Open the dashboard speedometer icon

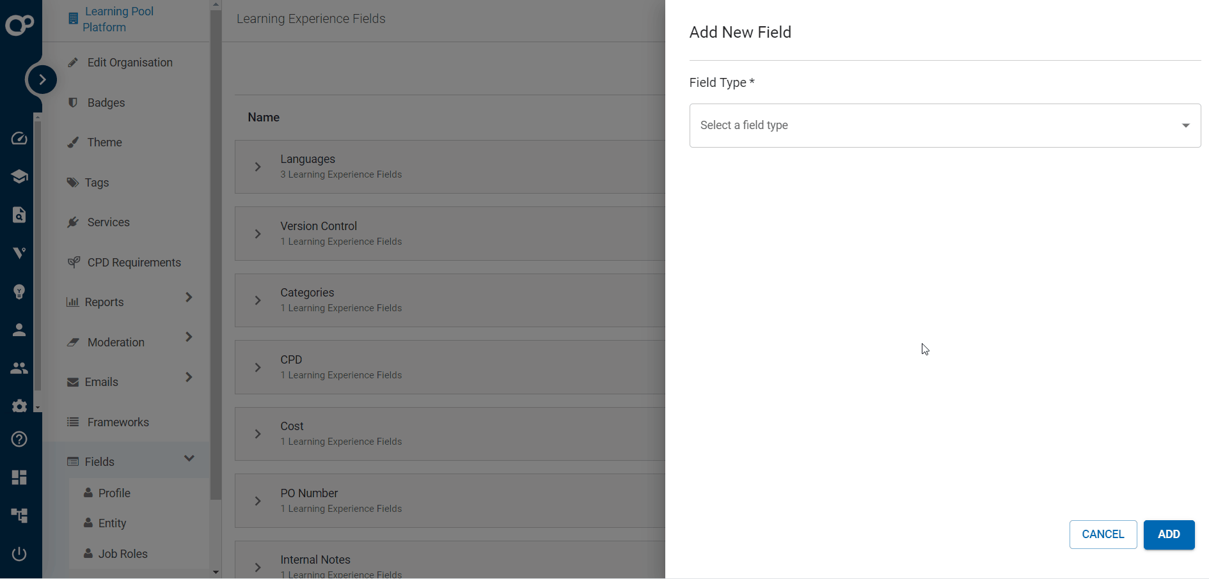click(x=19, y=138)
